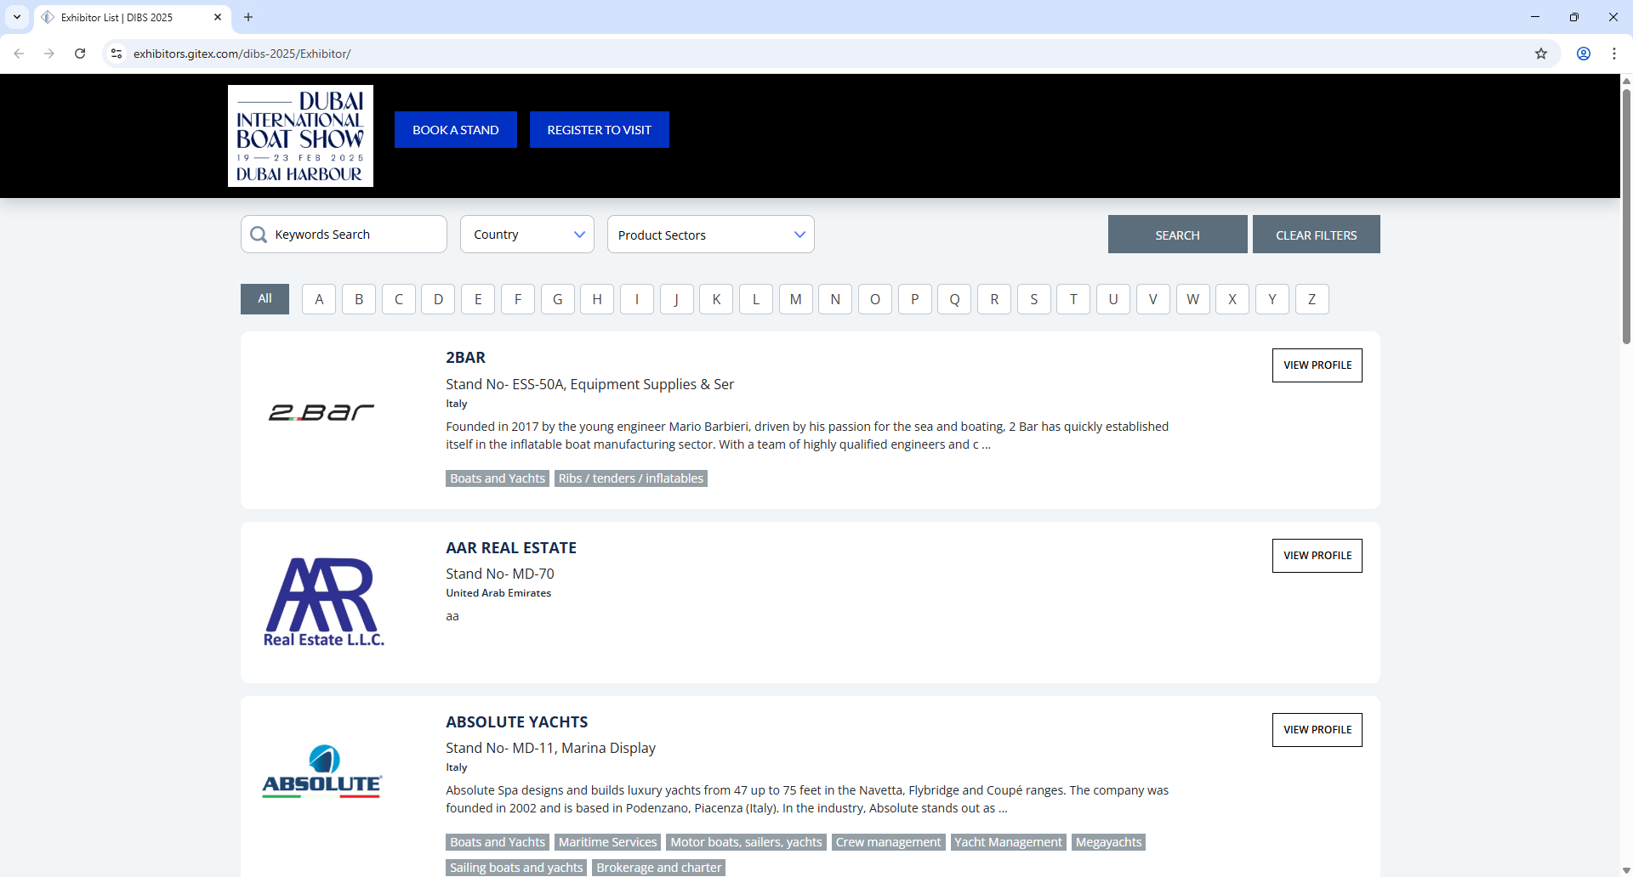The height and width of the screenshot is (877, 1633).
Task: Click the browser back arrow
Action: [19, 54]
